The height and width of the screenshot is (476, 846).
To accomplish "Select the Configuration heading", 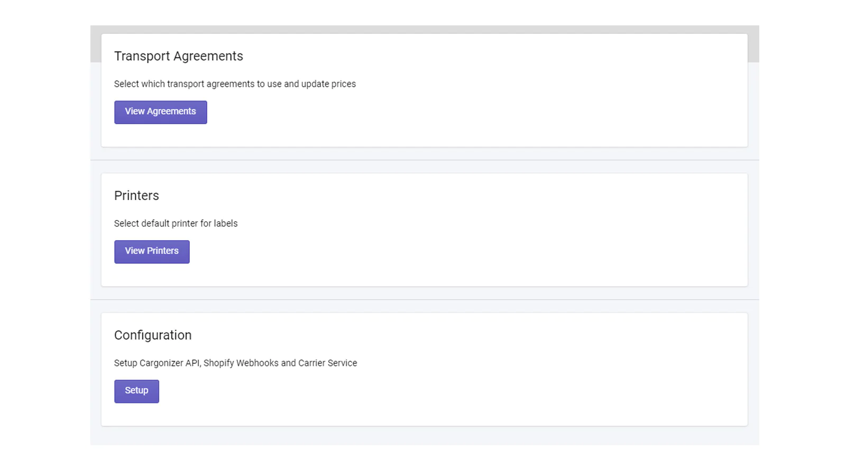I will coord(153,335).
